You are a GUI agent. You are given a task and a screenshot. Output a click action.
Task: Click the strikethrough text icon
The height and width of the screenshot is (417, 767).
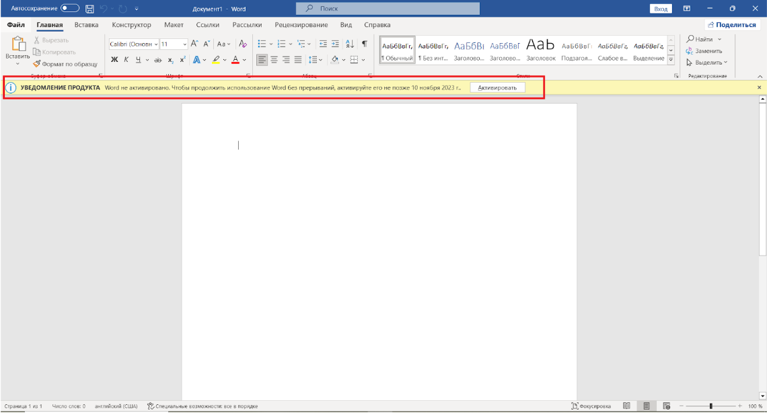pyautogui.click(x=157, y=60)
